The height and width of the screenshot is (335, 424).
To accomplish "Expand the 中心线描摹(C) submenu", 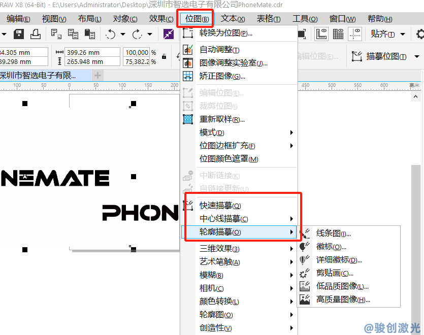I will pyautogui.click(x=239, y=219).
